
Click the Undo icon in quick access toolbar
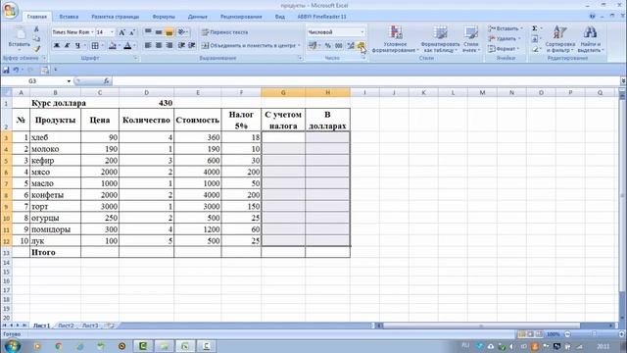tap(16, 70)
